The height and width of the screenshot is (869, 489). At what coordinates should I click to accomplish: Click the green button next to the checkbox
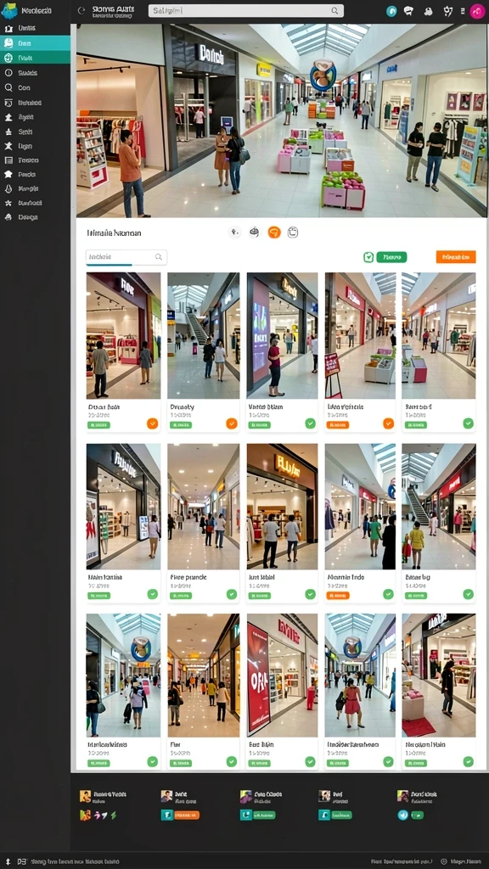[x=391, y=257]
